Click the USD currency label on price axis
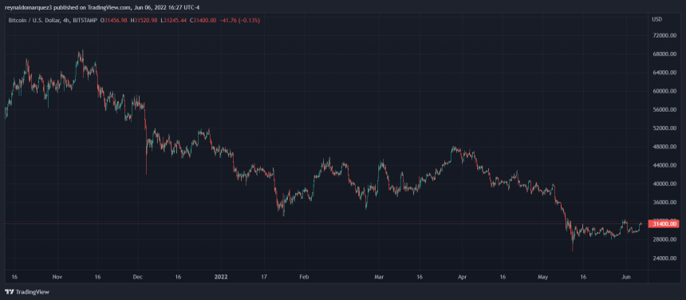 click(656, 19)
